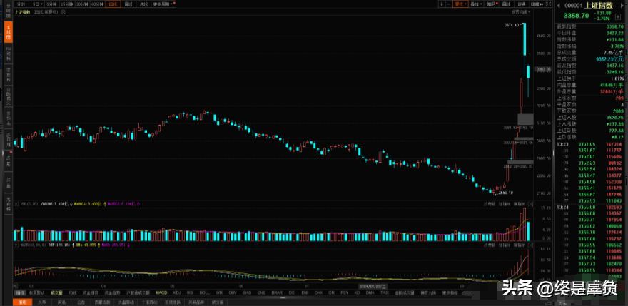Click the small icon left of 000001 stock code
This screenshot has width=628, height=306.
point(558,4)
